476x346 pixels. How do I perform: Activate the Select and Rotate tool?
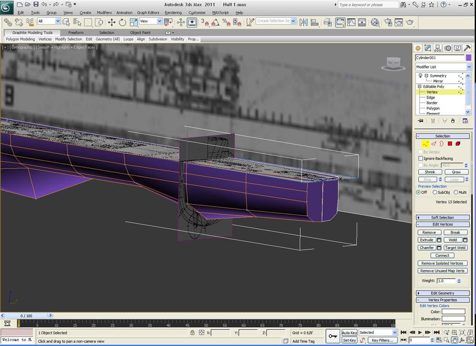point(122,22)
